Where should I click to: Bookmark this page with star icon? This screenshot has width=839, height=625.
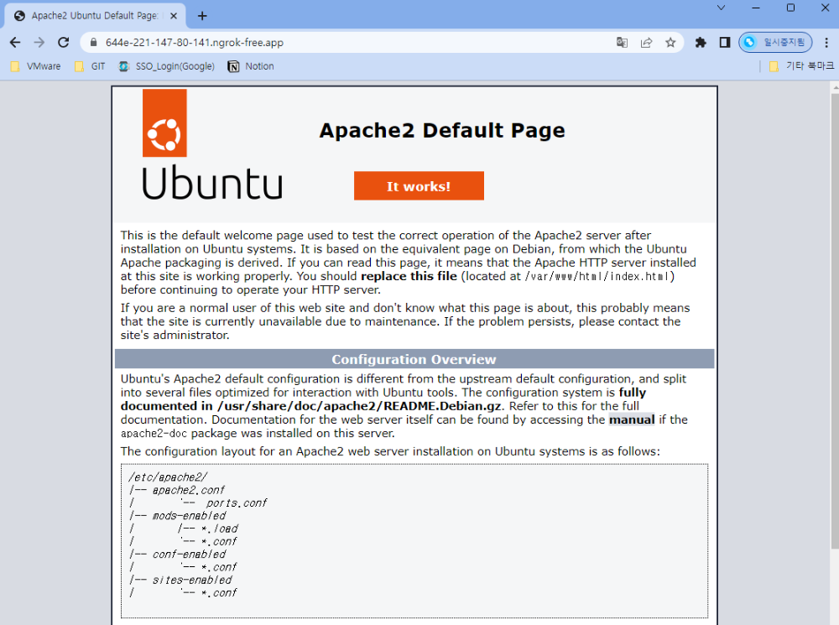[670, 42]
